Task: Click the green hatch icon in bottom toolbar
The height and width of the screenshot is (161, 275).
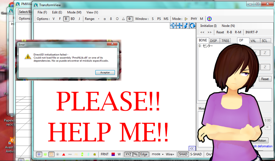Action: [x=45, y=154]
